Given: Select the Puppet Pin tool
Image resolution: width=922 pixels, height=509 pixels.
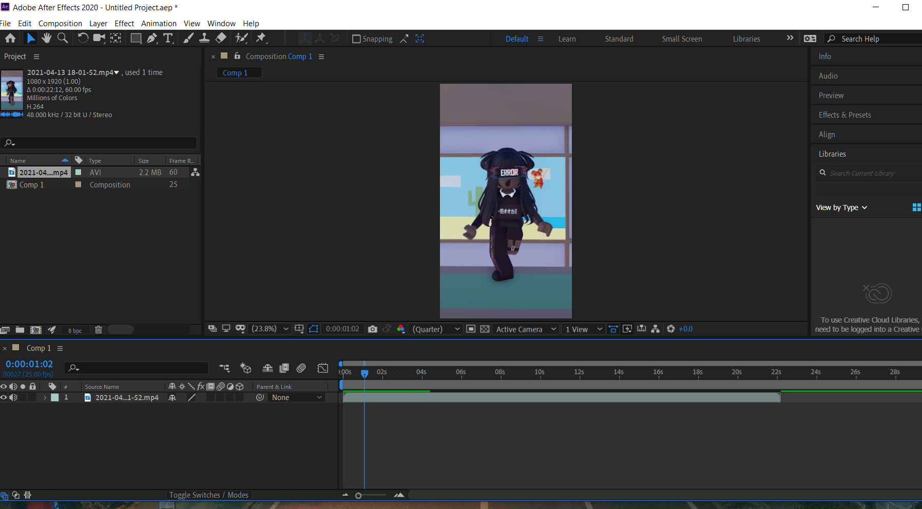Looking at the screenshot, I should coord(261,38).
